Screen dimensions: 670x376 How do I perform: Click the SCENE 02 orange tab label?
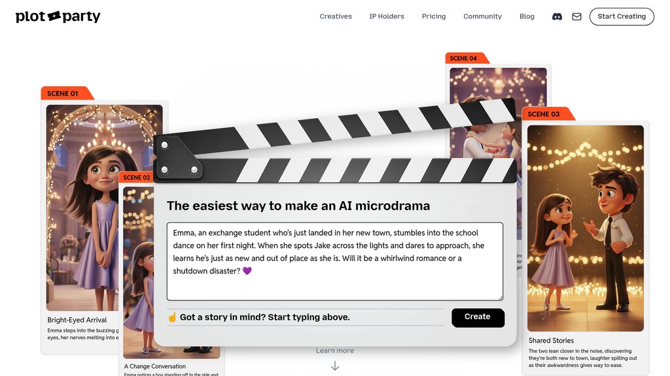(x=137, y=178)
